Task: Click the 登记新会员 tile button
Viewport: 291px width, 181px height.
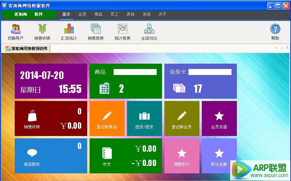Action: pyautogui.click(x=182, y=119)
